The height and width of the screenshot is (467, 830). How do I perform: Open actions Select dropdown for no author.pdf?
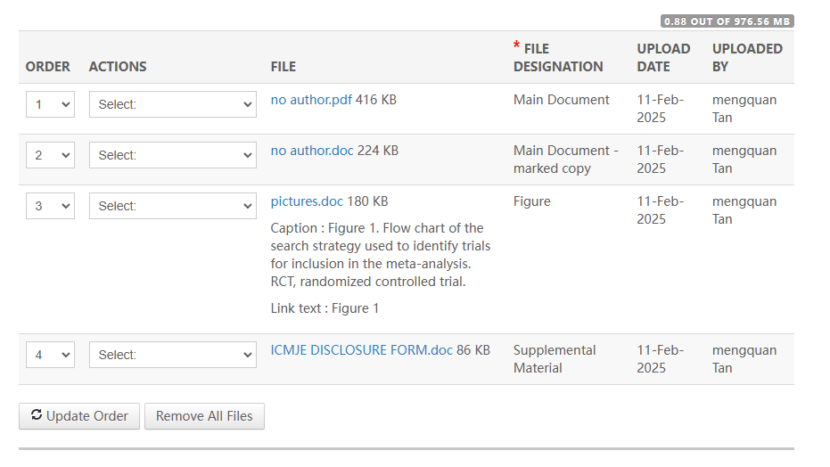pyautogui.click(x=173, y=104)
